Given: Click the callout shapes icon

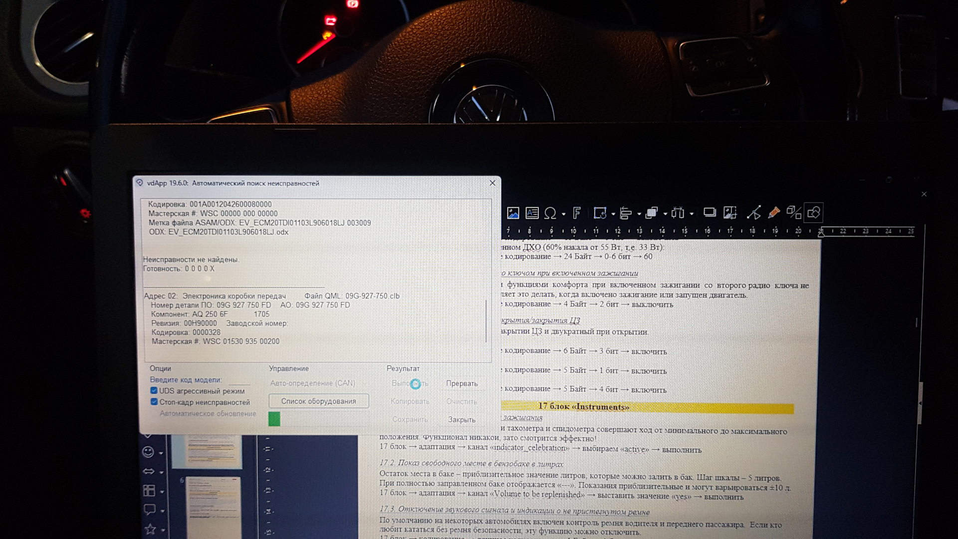Looking at the screenshot, I should point(149,510).
